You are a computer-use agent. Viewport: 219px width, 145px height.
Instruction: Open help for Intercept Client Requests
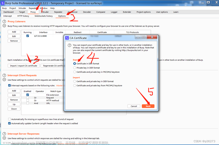tap(4, 75)
